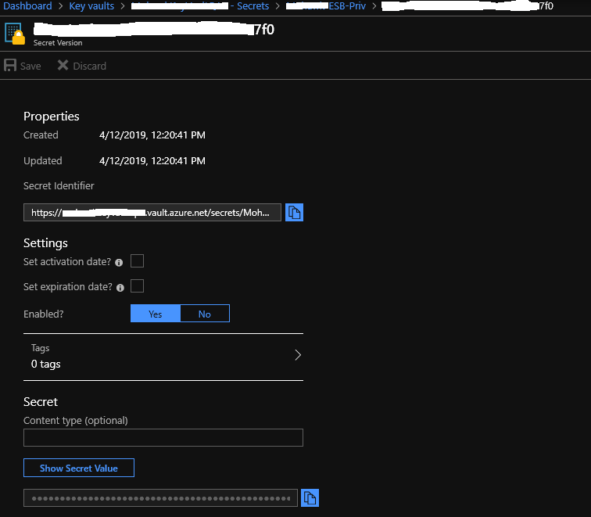Copy the Secret Identifier URL
Viewport: 591px width, 517px height.
pos(294,212)
